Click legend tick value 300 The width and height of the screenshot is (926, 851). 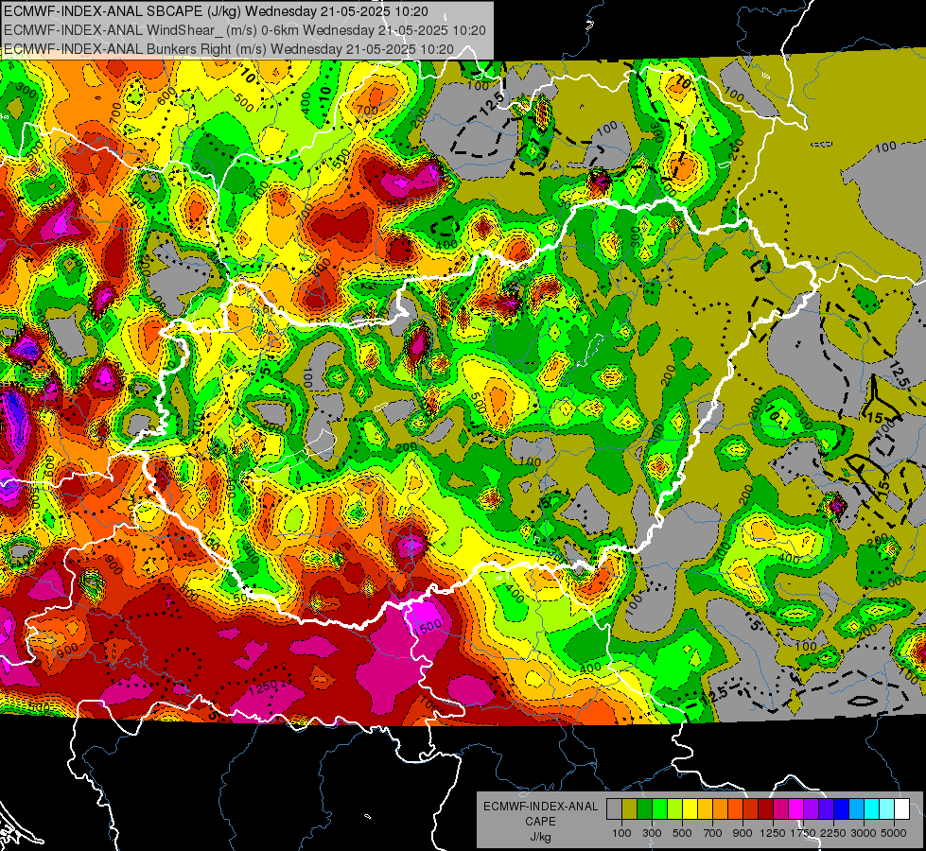(x=652, y=833)
